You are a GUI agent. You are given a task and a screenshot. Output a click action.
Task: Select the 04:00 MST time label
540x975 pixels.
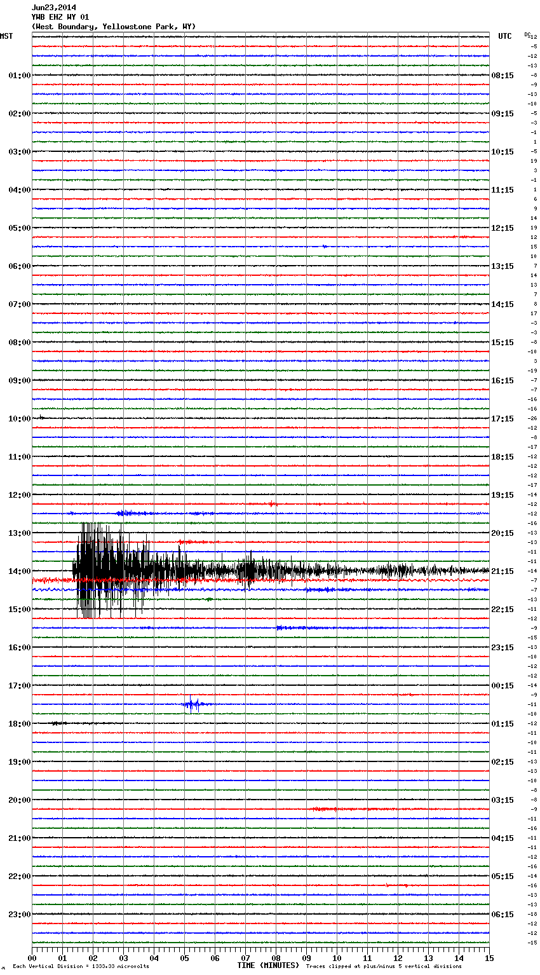[x=20, y=190]
